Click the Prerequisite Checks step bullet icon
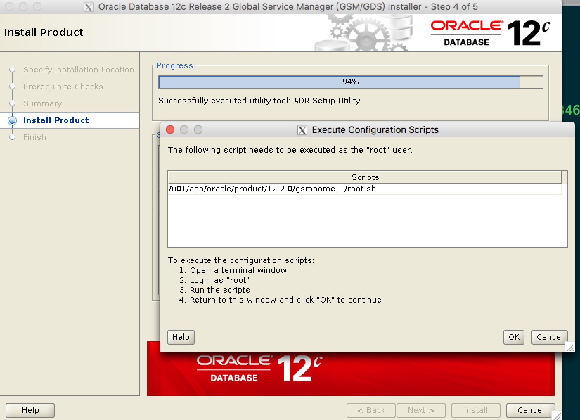The width and height of the screenshot is (580, 420). point(12,86)
